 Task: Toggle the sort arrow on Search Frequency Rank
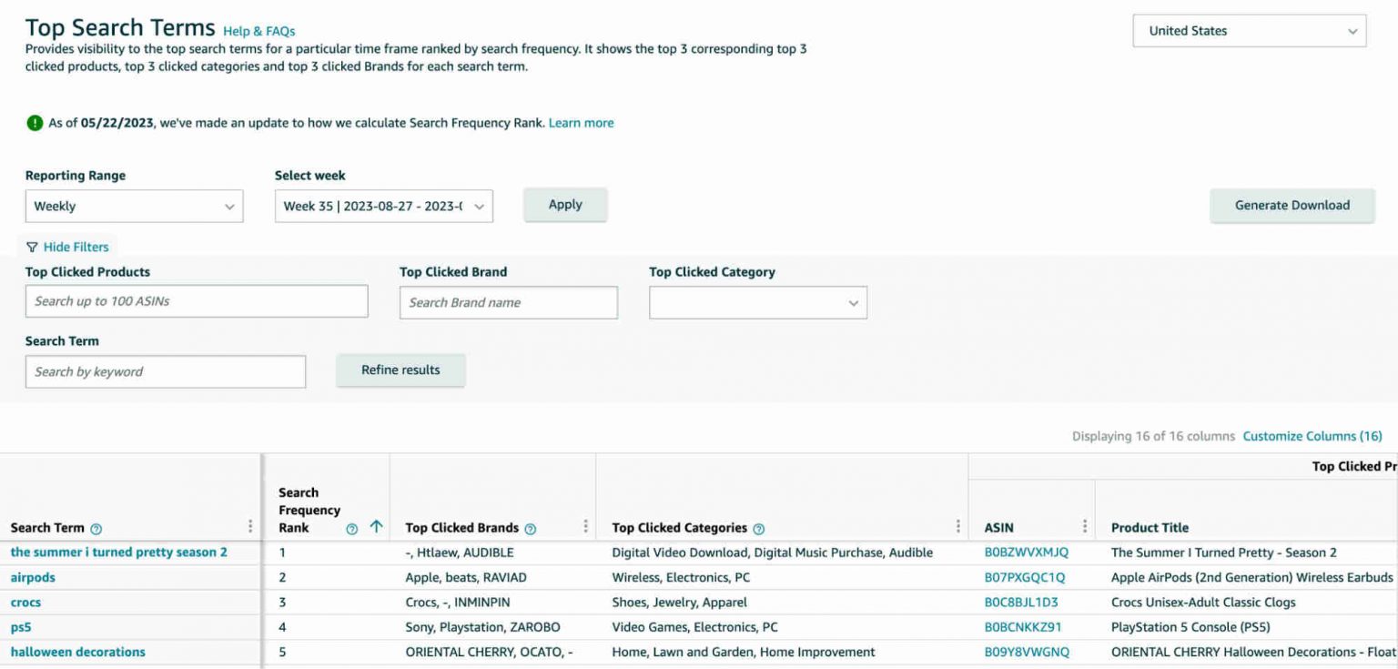click(376, 526)
